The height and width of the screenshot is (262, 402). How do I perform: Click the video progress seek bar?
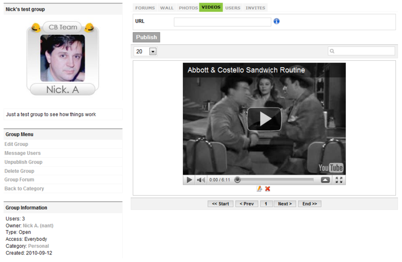pyautogui.click(x=274, y=180)
